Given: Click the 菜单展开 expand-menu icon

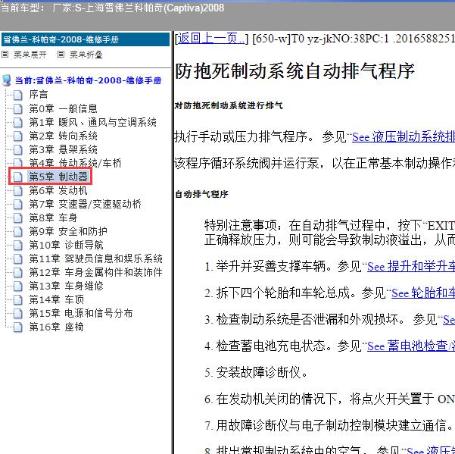Looking at the screenshot, I should [x=5, y=55].
